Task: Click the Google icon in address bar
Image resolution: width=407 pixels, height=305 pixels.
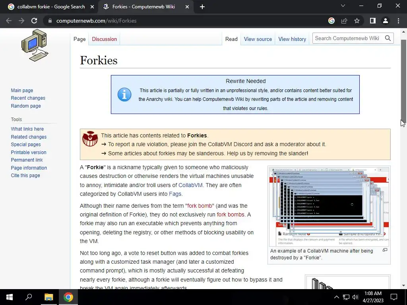Action: pos(331,21)
